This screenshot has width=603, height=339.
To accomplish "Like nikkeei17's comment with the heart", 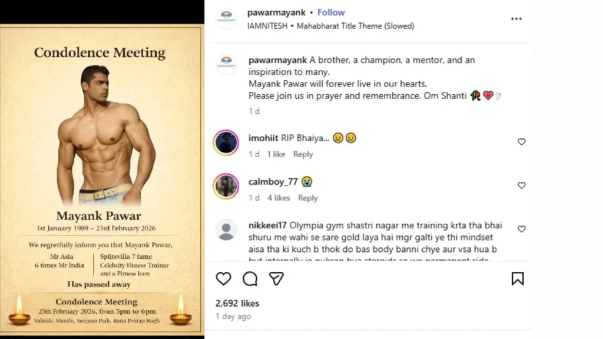I will [x=521, y=229].
